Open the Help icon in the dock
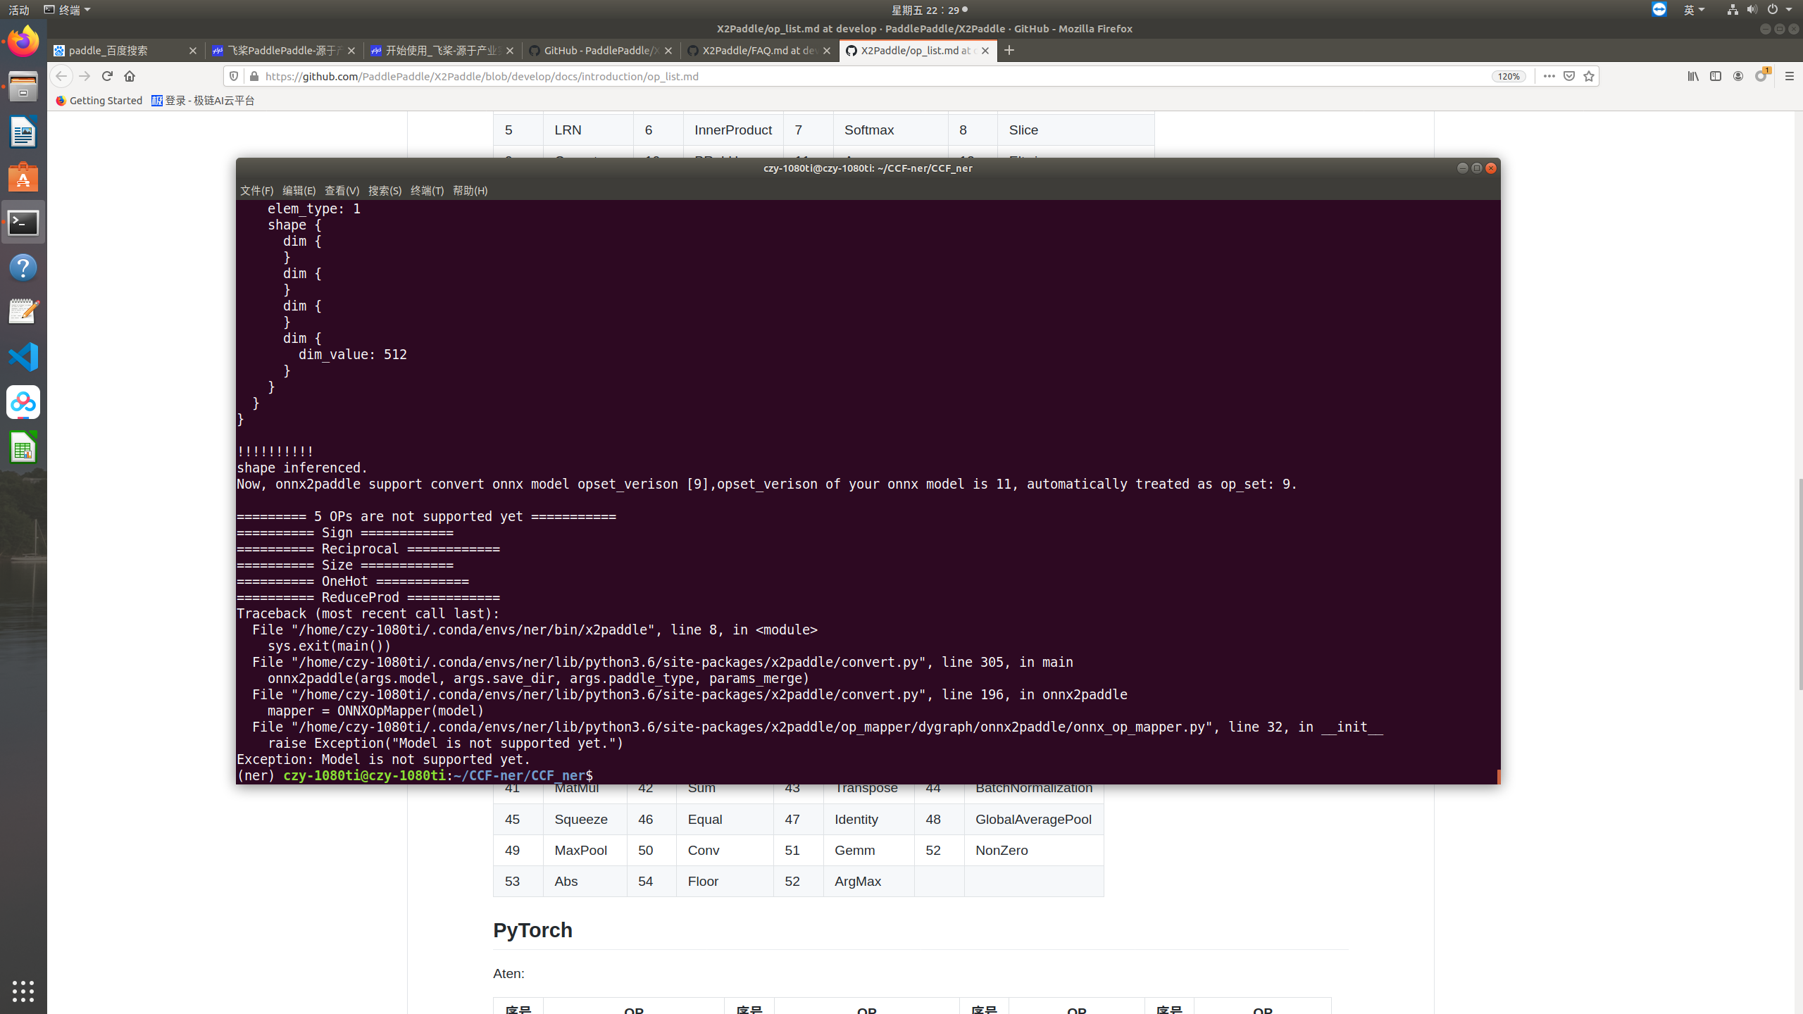 (23, 268)
